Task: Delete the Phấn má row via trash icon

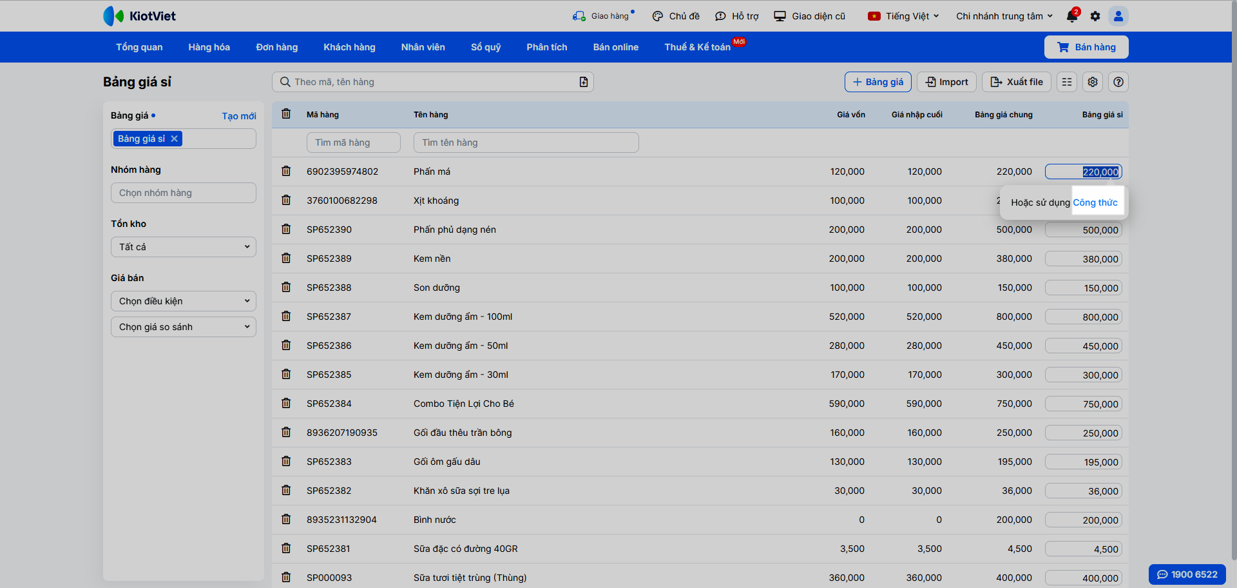Action: tap(286, 171)
